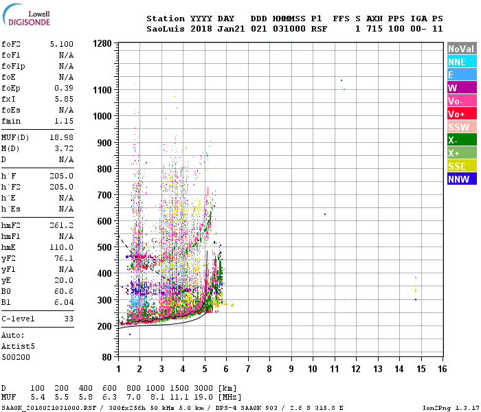This screenshot has height=412, width=481.
Task: Select the E direction legend swatch
Action: pos(462,75)
